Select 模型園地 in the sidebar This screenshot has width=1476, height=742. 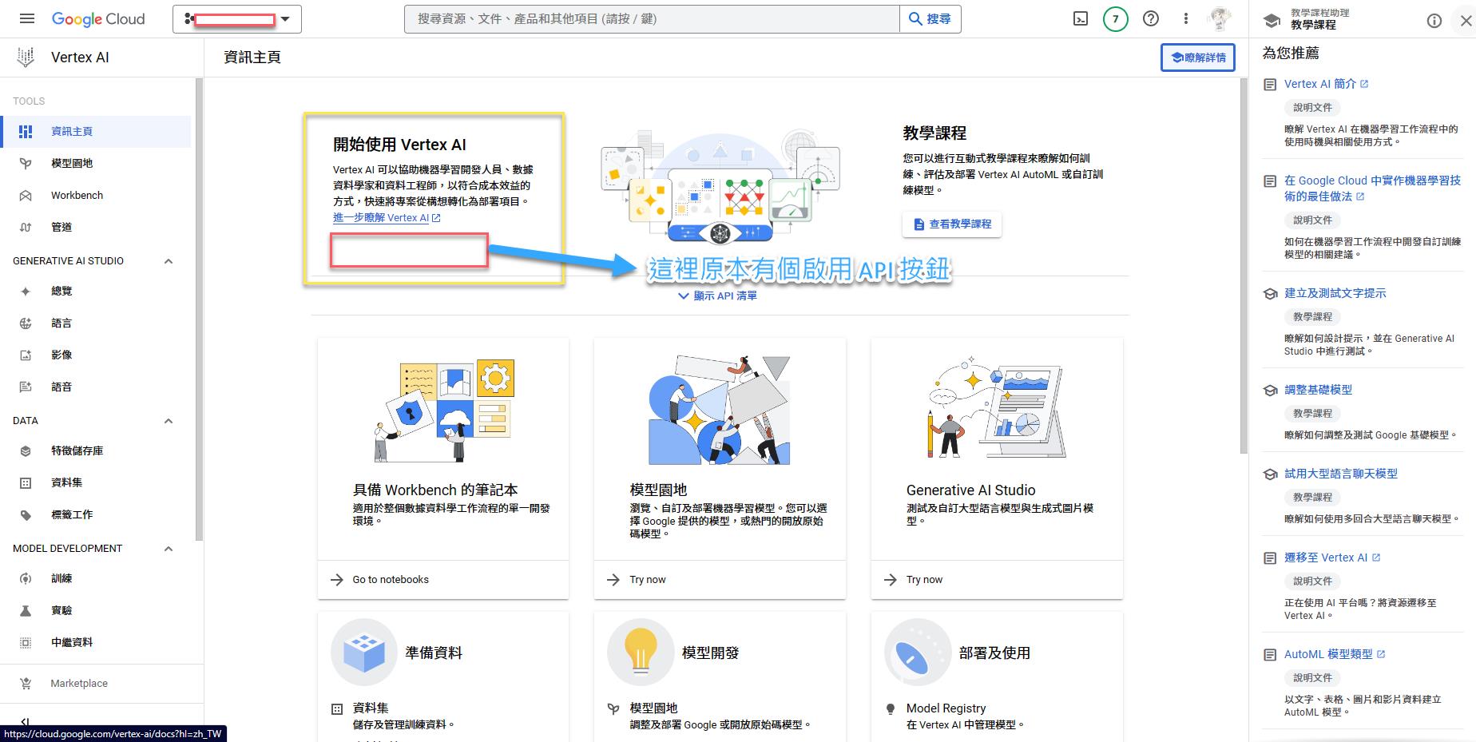click(72, 163)
